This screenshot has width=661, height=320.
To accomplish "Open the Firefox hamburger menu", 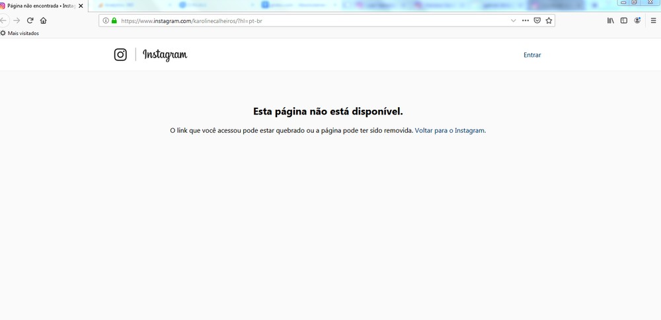I will (x=654, y=20).
